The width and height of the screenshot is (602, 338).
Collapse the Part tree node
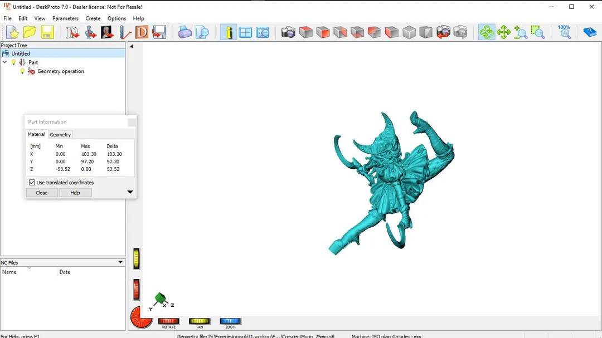click(4, 62)
